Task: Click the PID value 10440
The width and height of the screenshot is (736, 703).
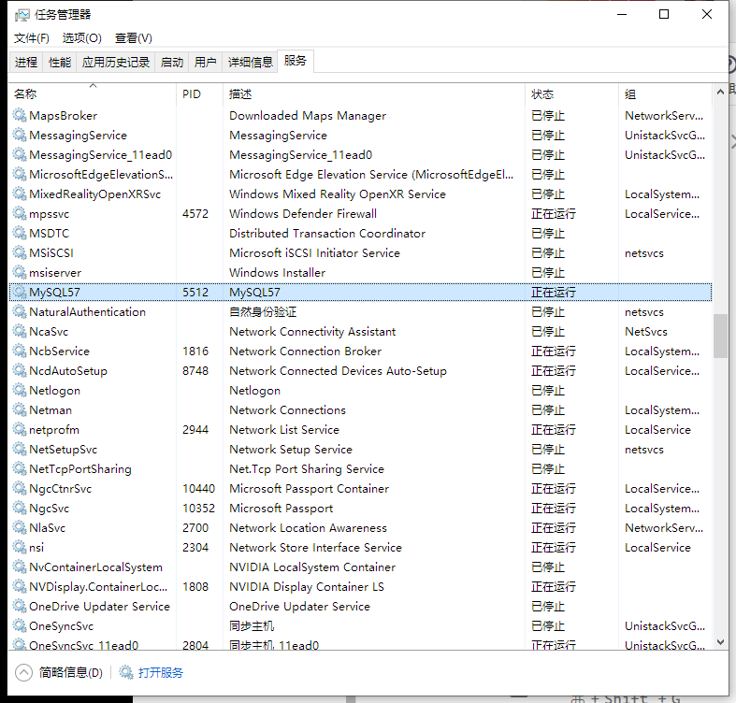Action: (x=198, y=489)
